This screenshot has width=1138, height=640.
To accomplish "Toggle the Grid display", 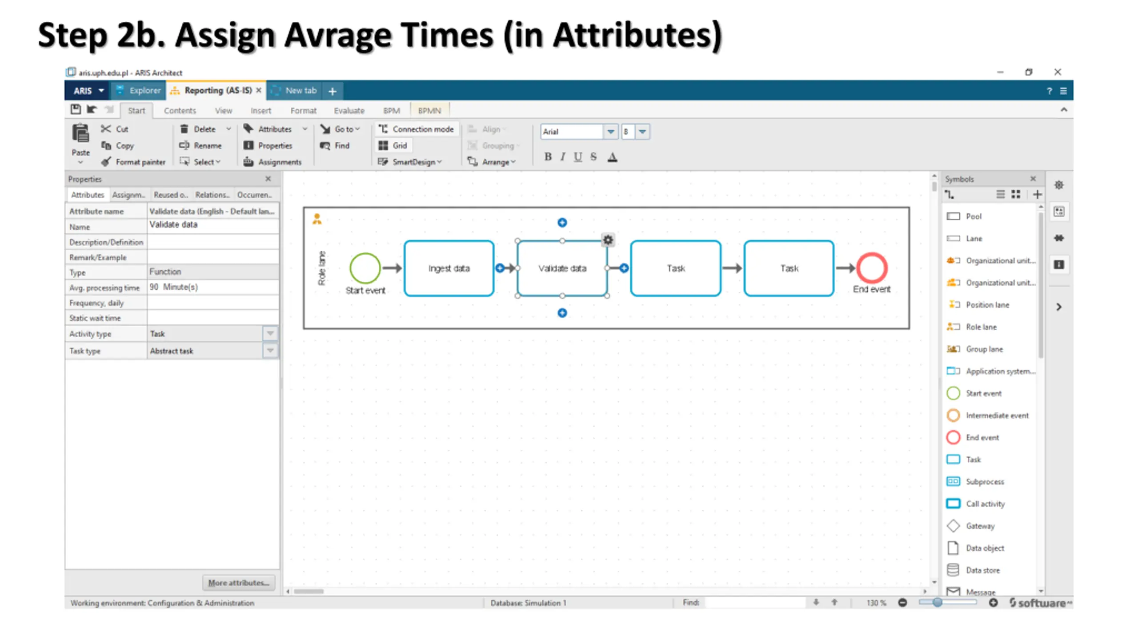I will coord(393,146).
